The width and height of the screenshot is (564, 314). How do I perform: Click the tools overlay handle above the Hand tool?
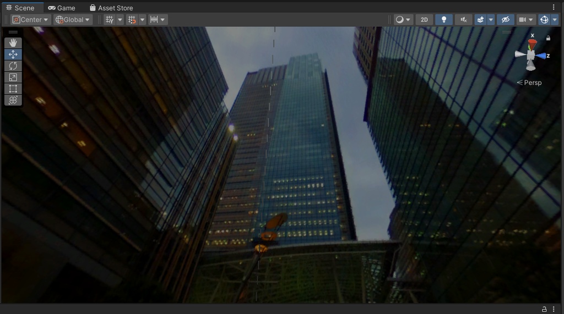13,32
